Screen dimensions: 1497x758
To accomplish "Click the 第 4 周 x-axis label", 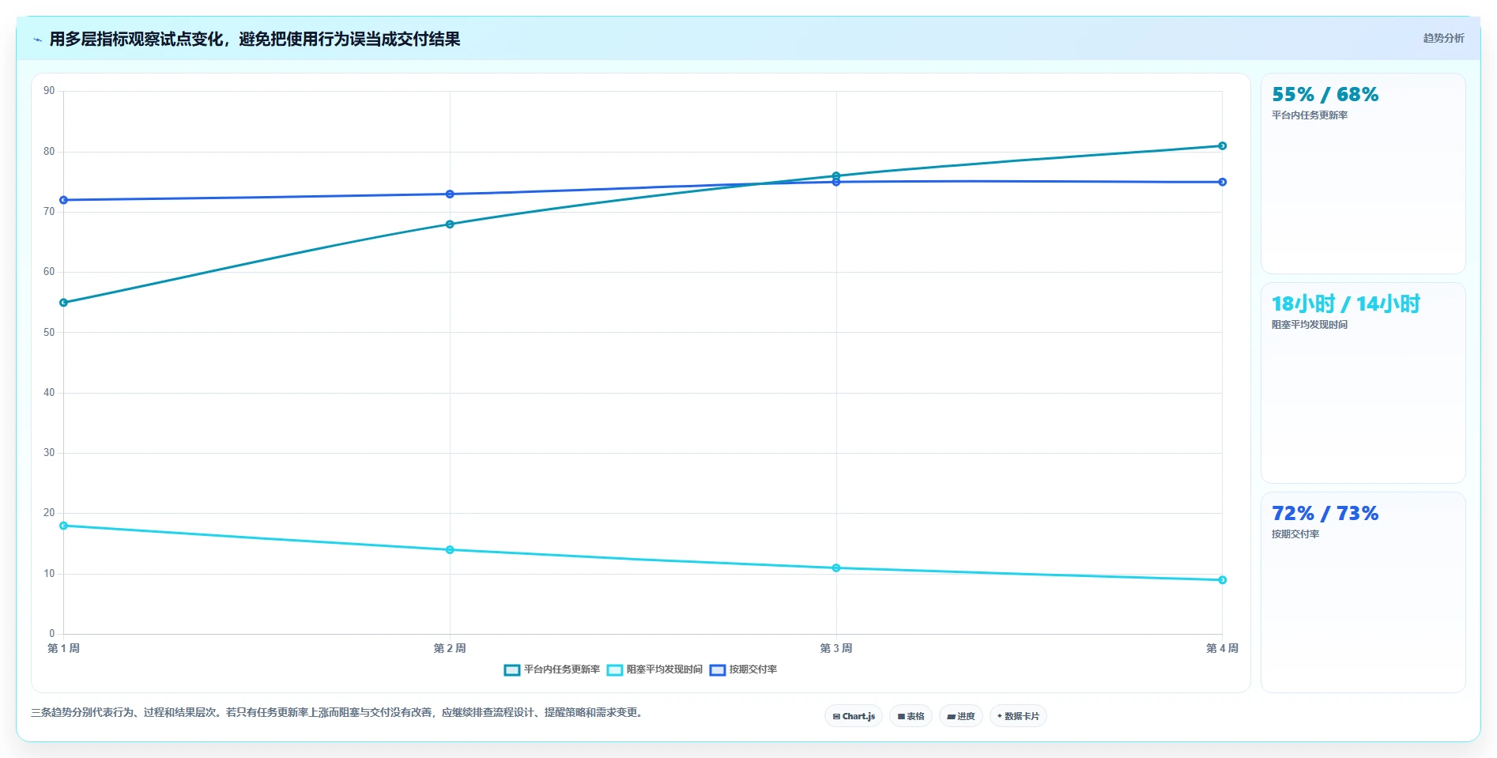I will point(1222,648).
